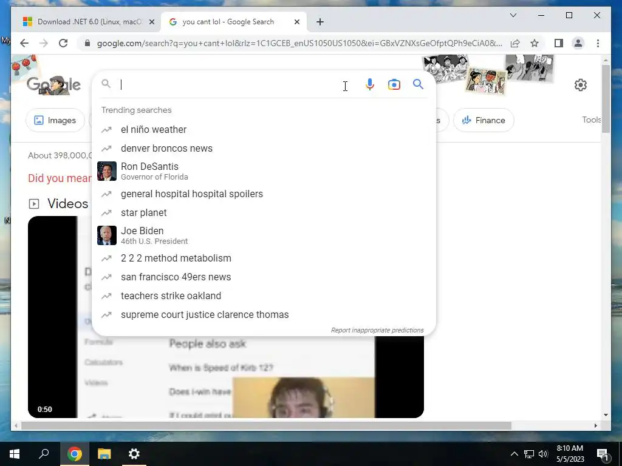Open the search Tools option
This screenshot has height=466, width=622.
point(591,120)
